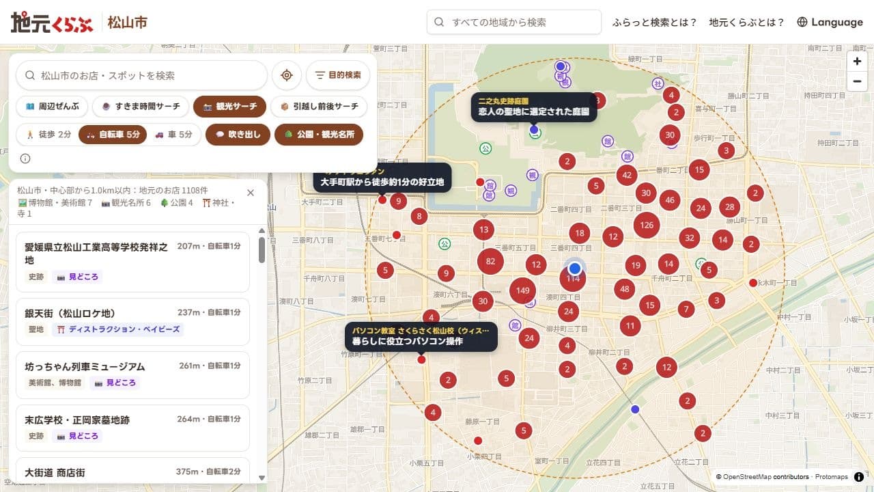874x492 pixels.
Task: Open the cluster marker showing 19
Action: click(x=636, y=266)
